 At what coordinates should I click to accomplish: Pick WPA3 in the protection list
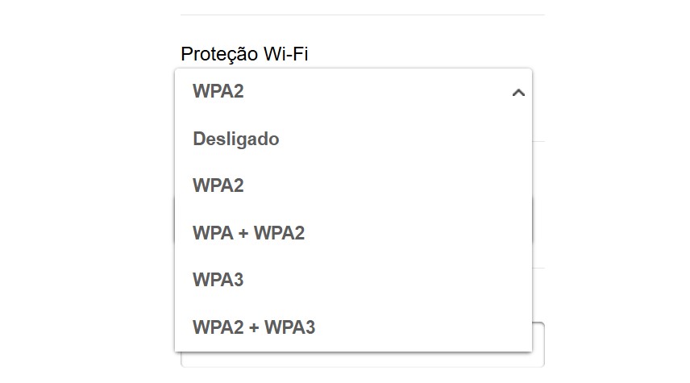tap(218, 281)
